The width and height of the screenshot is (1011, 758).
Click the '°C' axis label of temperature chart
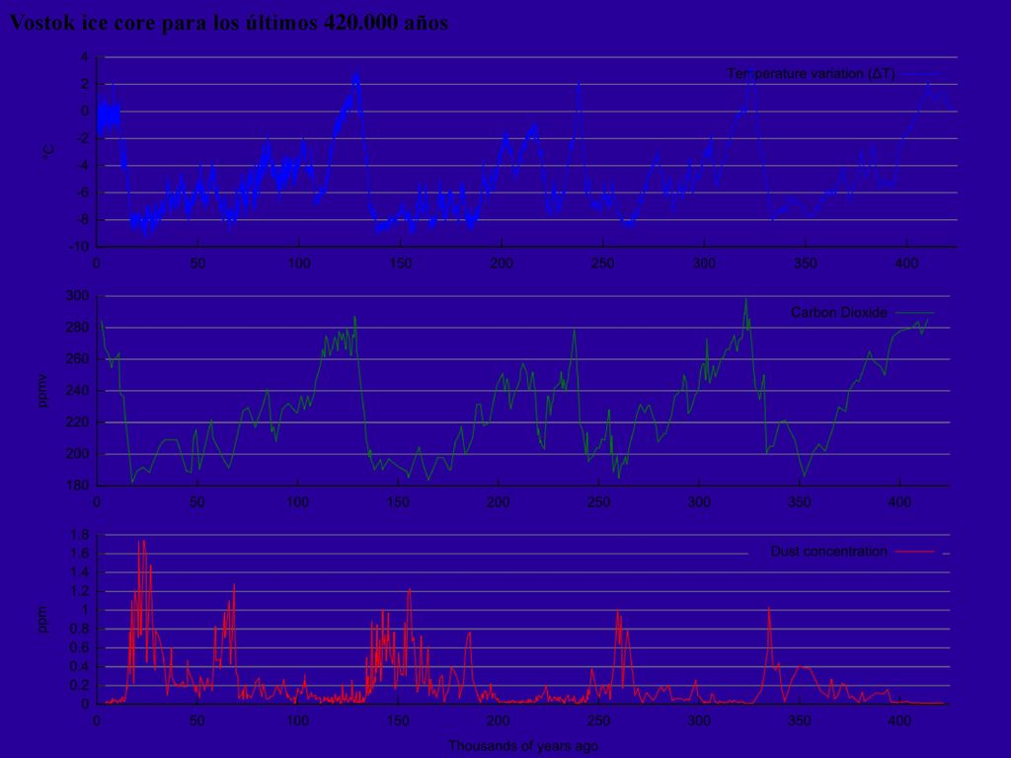pos(48,152)
